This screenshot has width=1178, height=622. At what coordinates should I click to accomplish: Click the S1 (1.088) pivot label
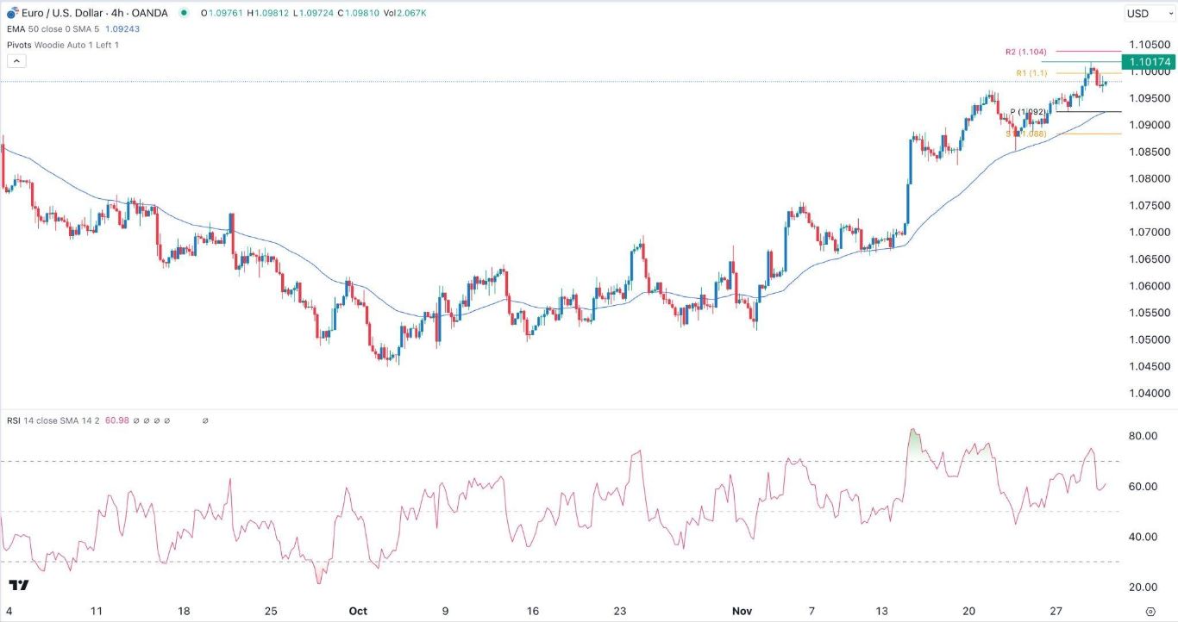(1026, 134)
